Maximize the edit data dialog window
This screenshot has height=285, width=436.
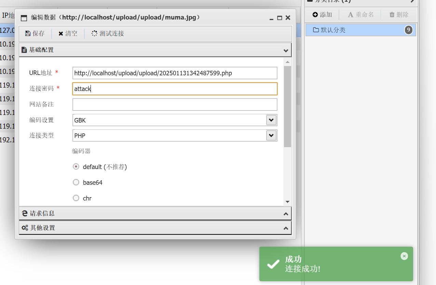click(280, 18)
